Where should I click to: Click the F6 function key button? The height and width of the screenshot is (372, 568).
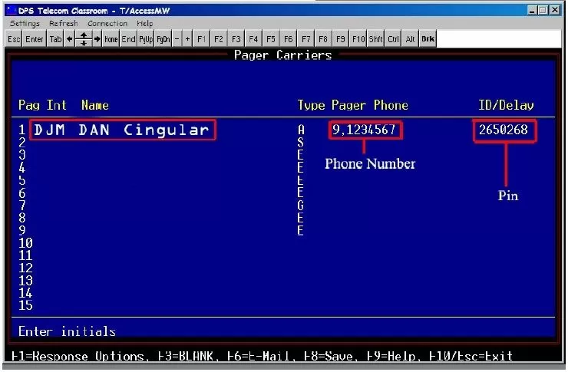point(288,38)
